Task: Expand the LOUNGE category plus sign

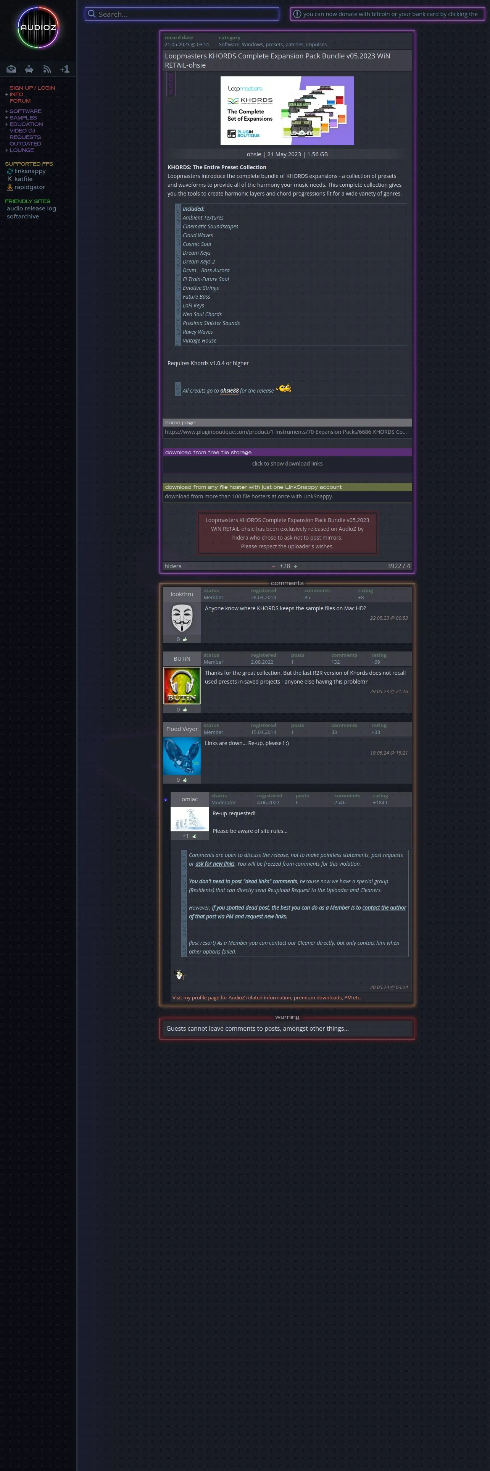Action: pyautogui.click(x=7, y=150)
